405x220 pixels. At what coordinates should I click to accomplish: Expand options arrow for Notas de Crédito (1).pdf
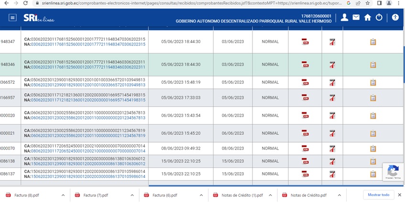271,195
